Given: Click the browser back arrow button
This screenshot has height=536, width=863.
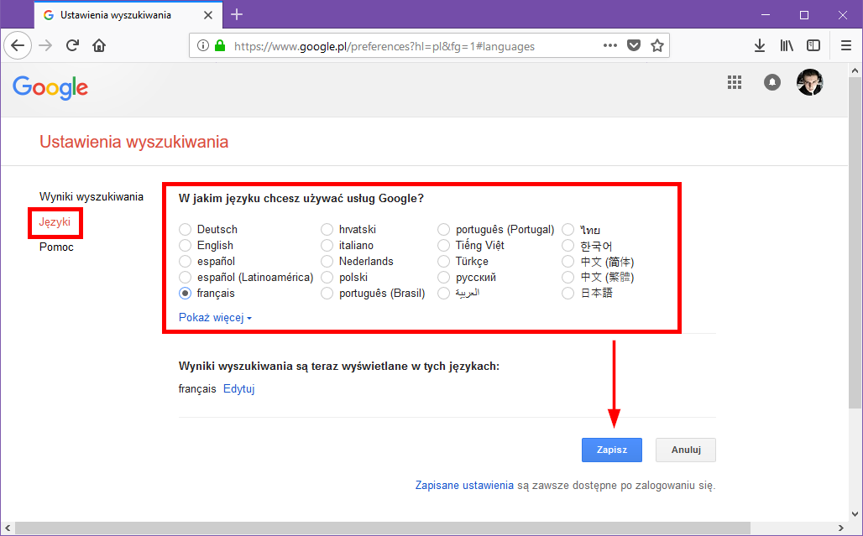Looking at the screenshot, I should point(18,45).
